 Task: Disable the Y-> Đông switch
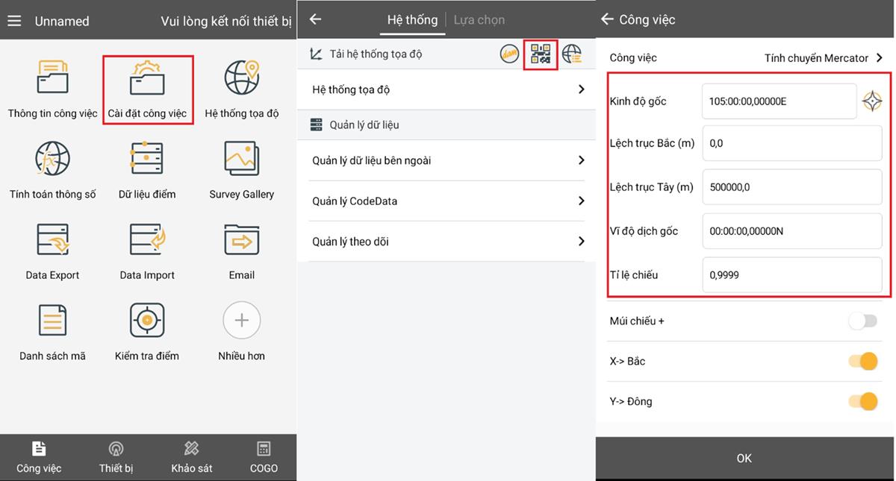coord(862,402)
